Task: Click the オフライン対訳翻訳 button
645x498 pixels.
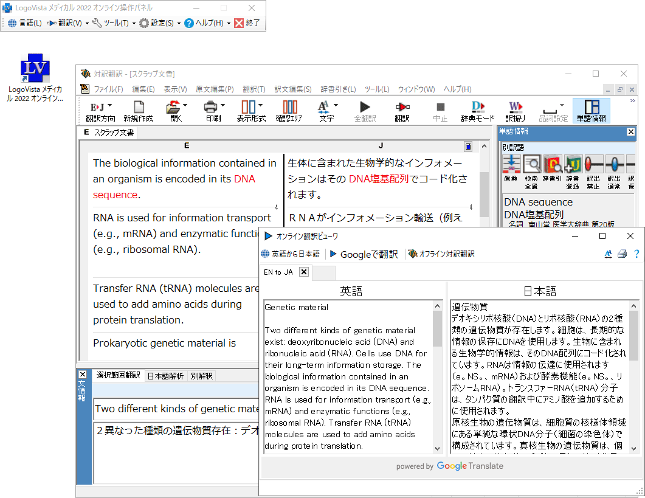Action: pos(441,254)
